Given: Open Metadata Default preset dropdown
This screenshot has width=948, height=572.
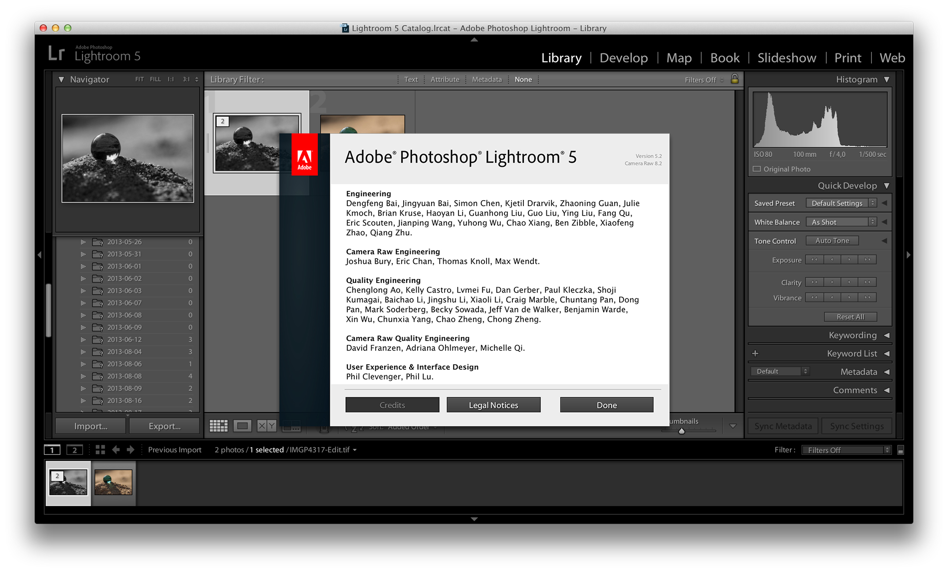Looking at the screenshot, I should 780,371.
